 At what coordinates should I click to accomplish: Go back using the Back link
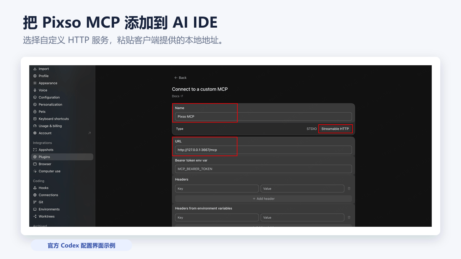[x=180, y=78]
